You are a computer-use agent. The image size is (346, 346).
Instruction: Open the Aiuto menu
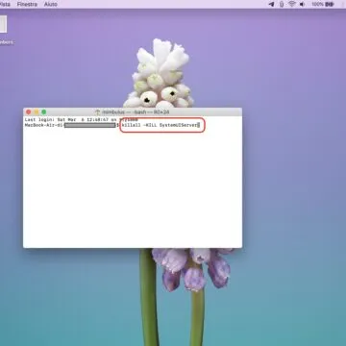[x=51, y=4]
